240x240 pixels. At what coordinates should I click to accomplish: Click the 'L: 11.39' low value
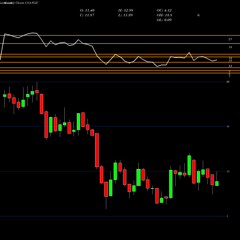[x=125, y=15]
